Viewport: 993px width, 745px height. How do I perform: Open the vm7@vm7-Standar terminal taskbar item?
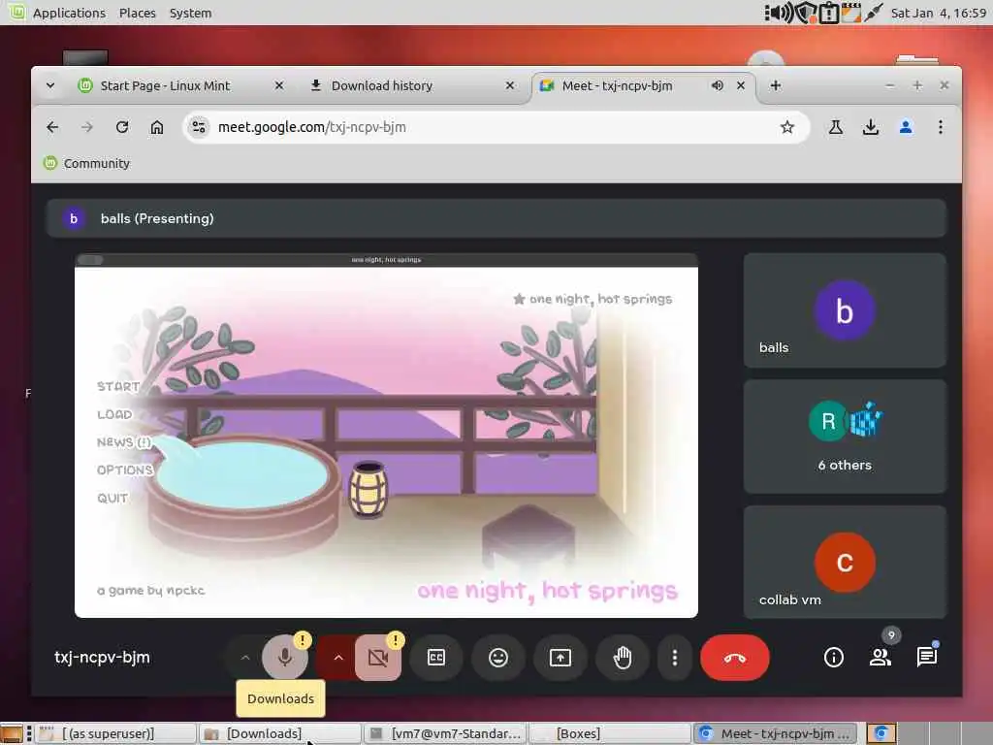[x=445, y=733]
